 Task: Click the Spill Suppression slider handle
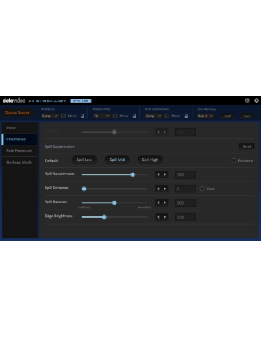pyautogui.click(x=133, y=175)
